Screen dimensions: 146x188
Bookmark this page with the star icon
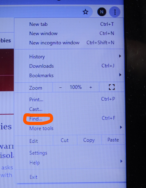pos(85,12)
